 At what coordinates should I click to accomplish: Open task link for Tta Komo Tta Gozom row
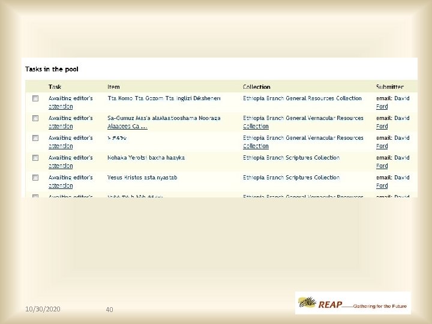coord(71,103)
